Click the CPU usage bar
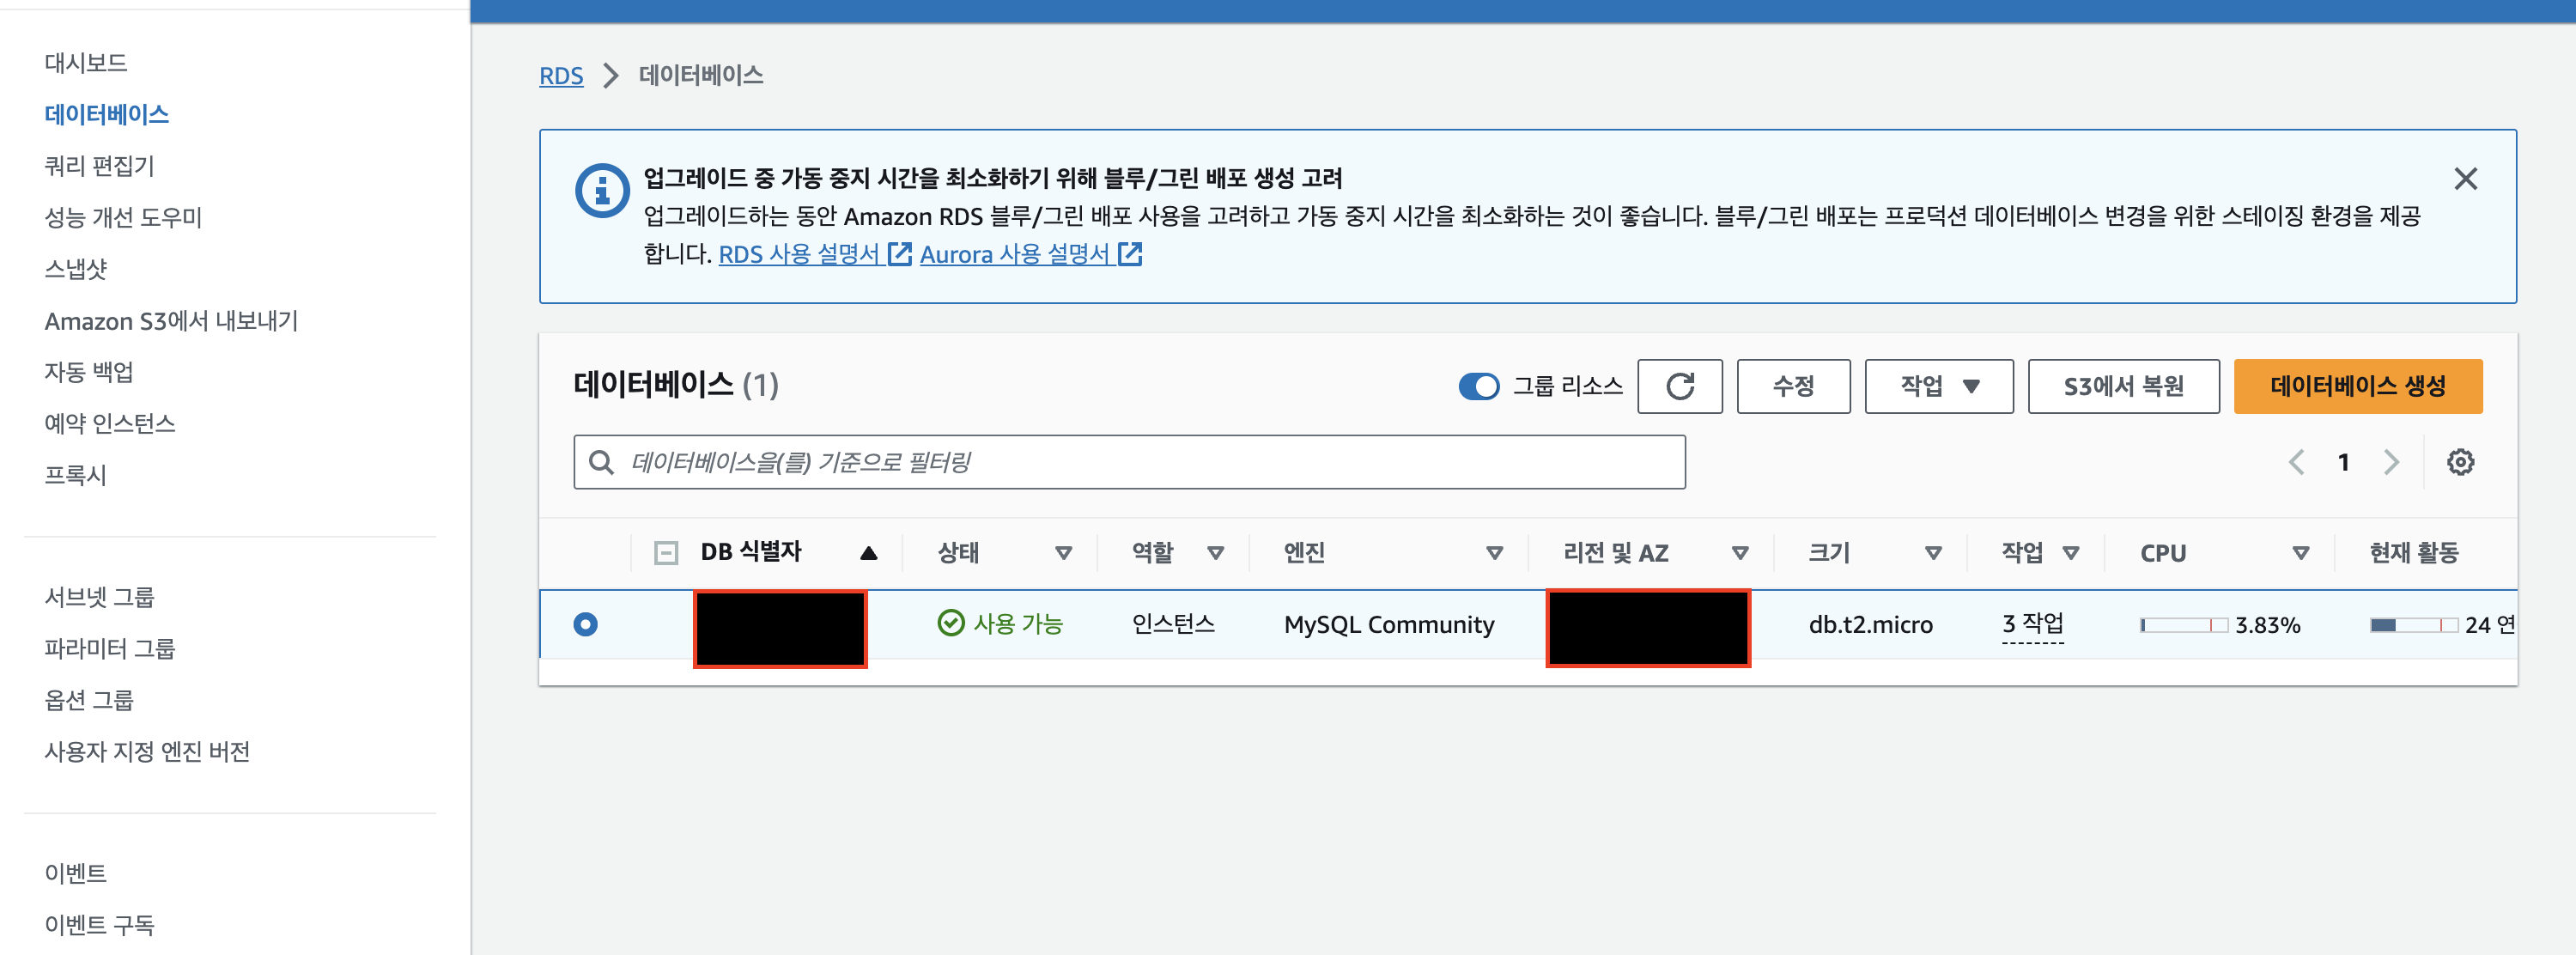Image resolution: width=2576 pixels, height=955 pixels. 2183,625
